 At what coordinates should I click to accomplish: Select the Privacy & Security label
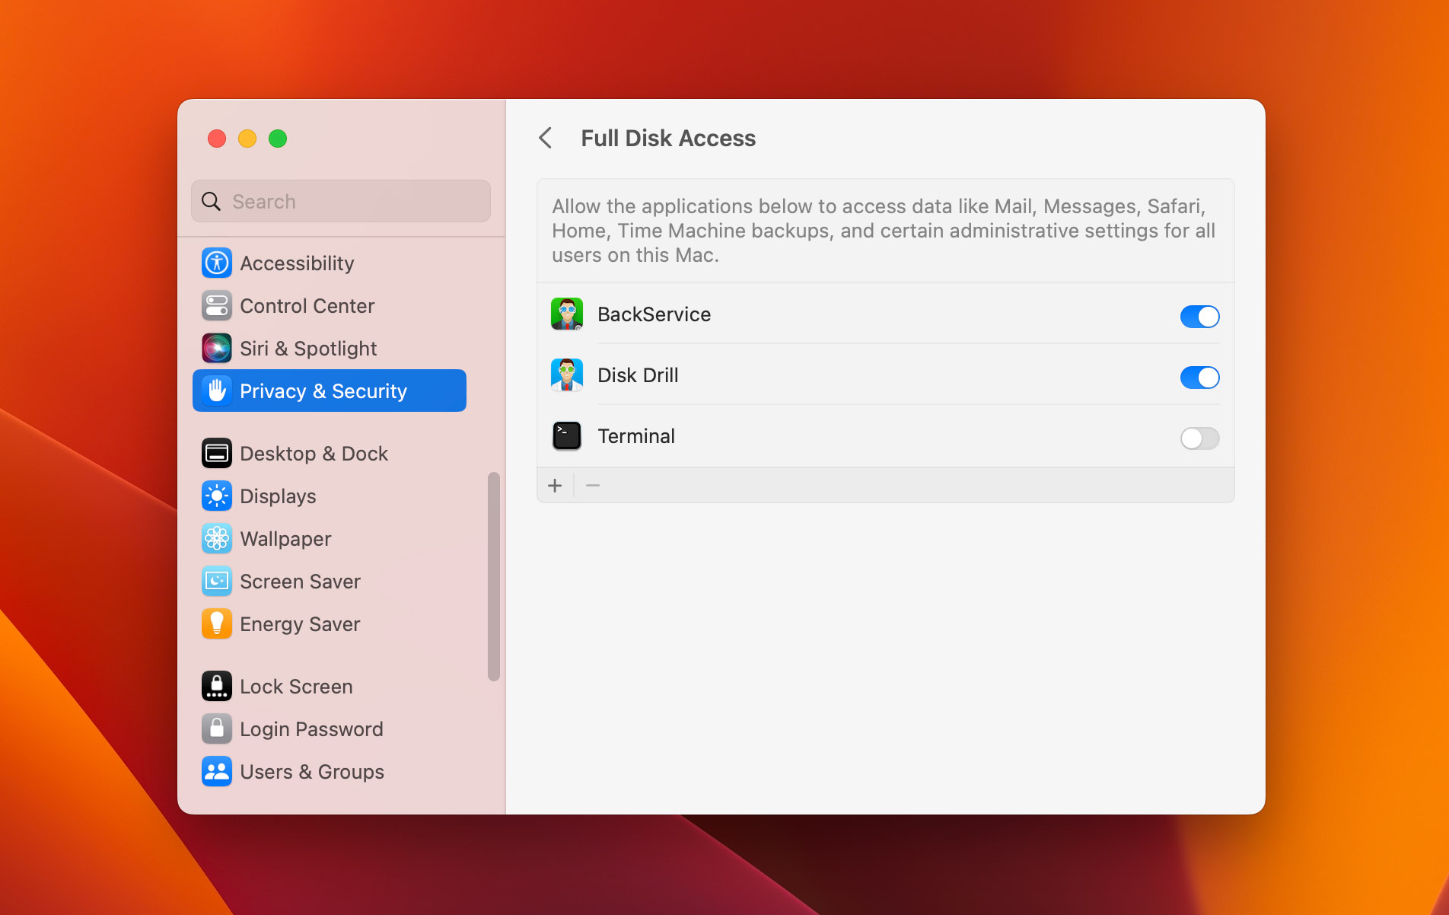[x=323, y=391]
